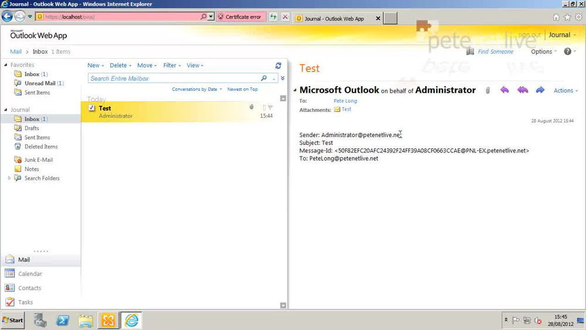
Task: Open the Move dropdown menu
Action: 147,66
